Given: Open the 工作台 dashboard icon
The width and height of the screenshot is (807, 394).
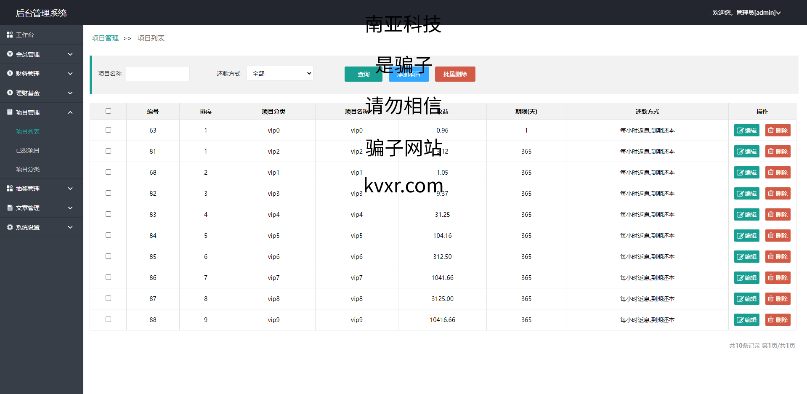Looking at the screenshot, I should 10,35.
